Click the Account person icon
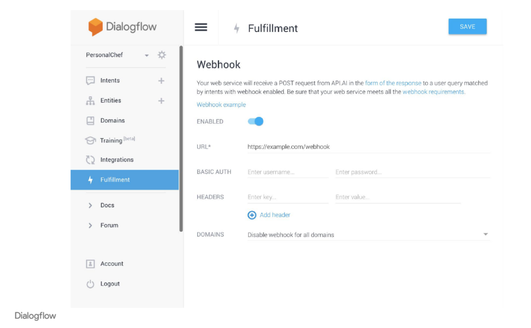 point(90,264)
